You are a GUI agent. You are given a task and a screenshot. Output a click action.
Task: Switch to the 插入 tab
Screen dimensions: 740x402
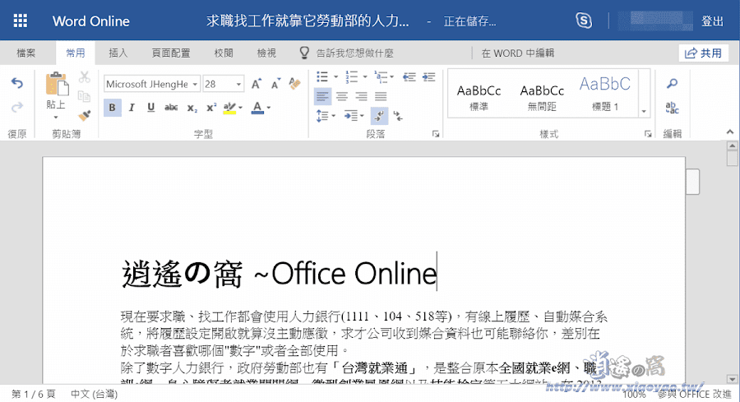click(118, 53)
